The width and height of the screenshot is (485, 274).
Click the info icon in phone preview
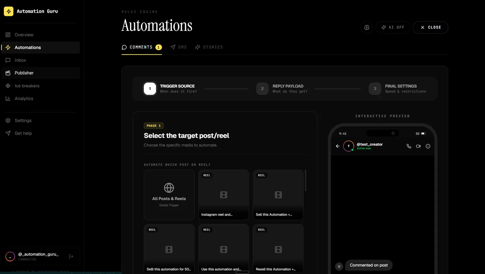click(x=428, y=146)
